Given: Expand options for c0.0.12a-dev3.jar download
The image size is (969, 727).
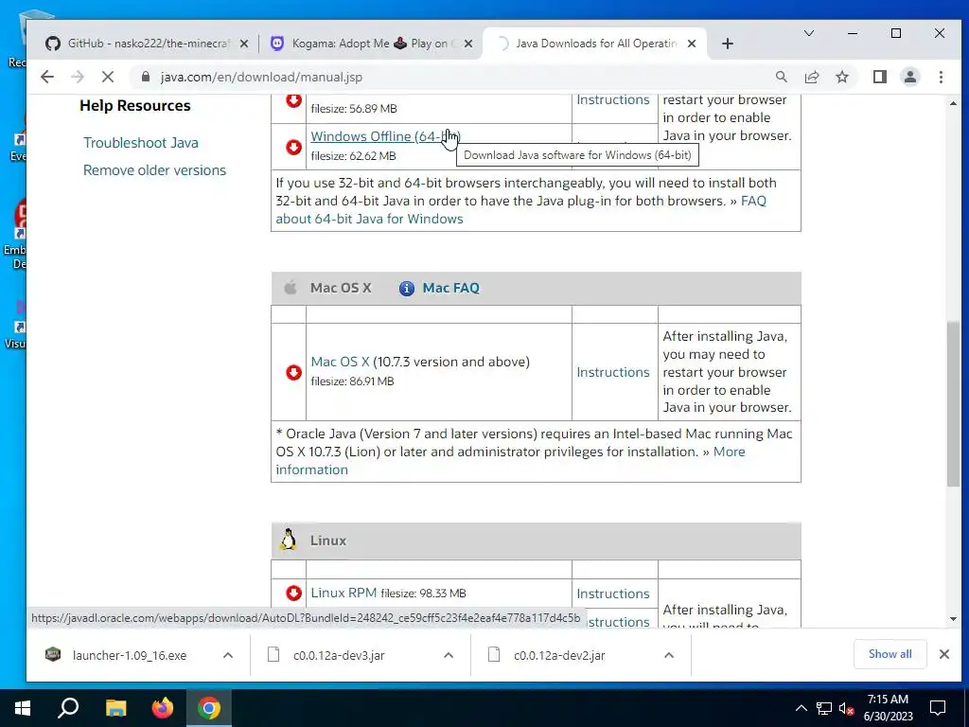Looking at the screenshot, I should tap(449, 655).
